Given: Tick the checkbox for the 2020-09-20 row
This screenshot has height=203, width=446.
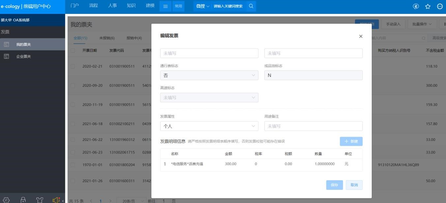Looking at the screenshot, I should 73,85.
